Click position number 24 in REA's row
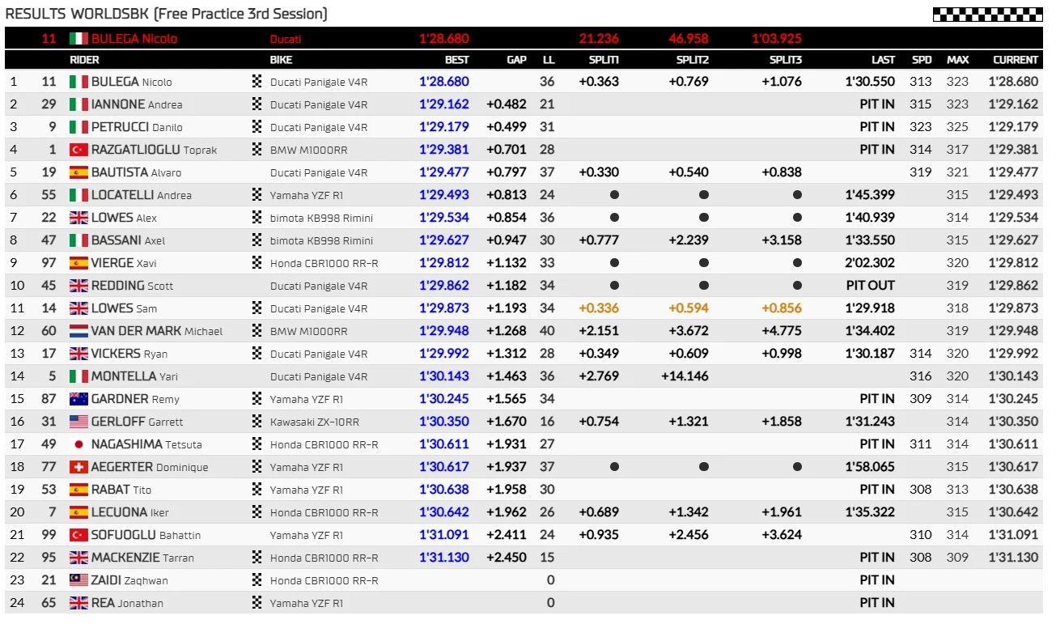The width and height of the screenshot is (1056, 641). click(16, 603)
